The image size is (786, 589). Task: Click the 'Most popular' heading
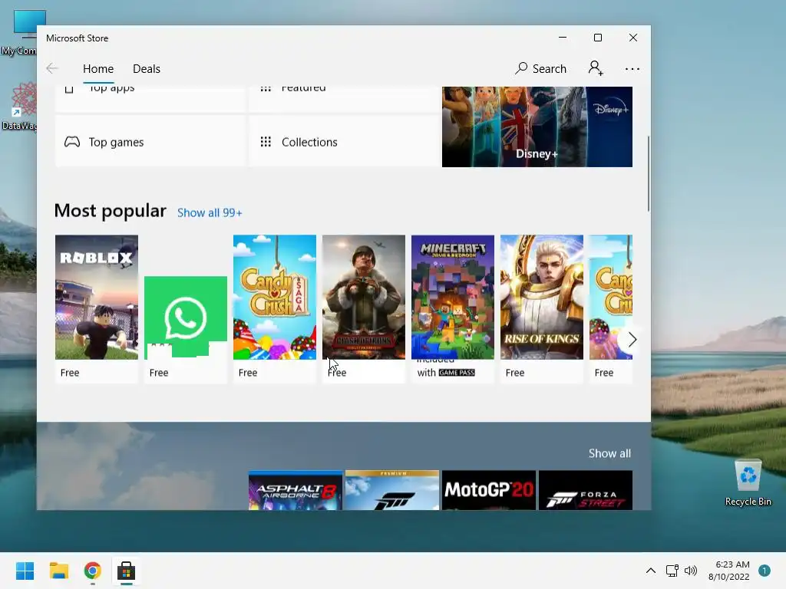point(111,211)
